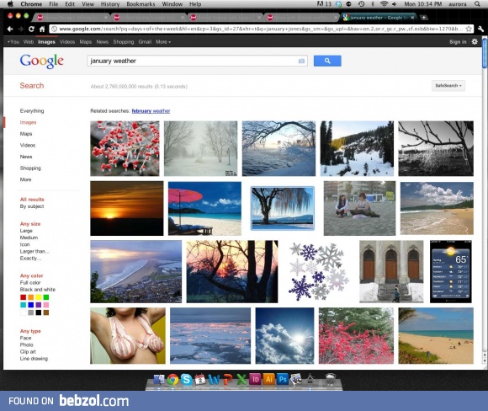The image size is (488, 411).
Task: Follow the february weather related search link
Action: tap(151, 111)
